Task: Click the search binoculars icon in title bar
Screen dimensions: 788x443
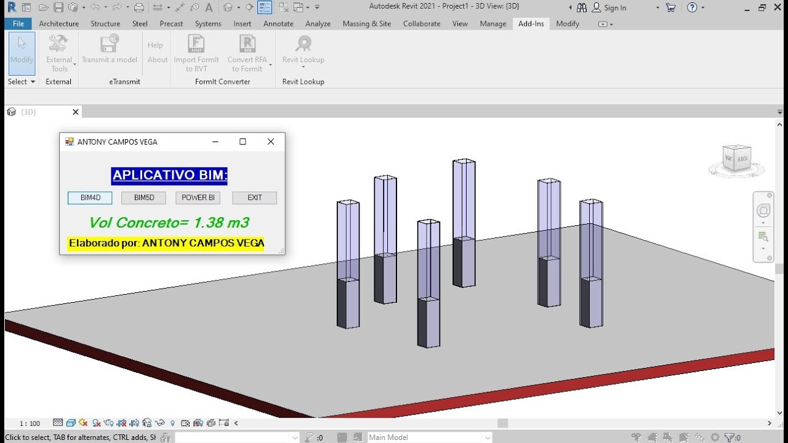Action: coord(582,7)
